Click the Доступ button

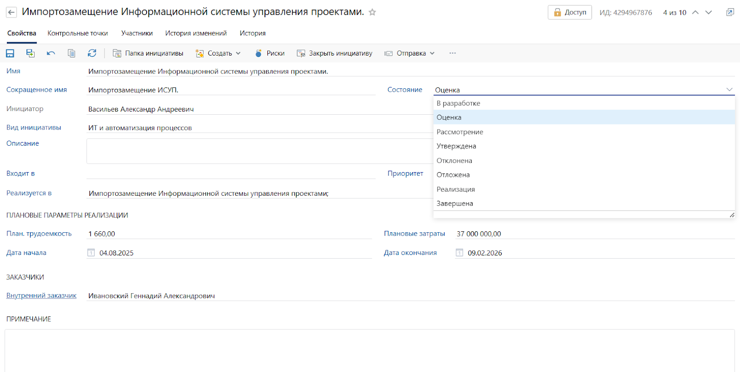click(570, 12)
